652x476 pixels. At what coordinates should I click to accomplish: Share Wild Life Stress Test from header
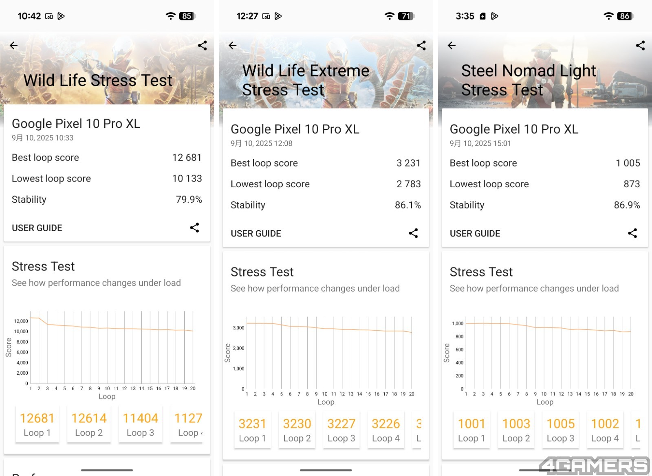pyautogui.click(x=202, y=46)
